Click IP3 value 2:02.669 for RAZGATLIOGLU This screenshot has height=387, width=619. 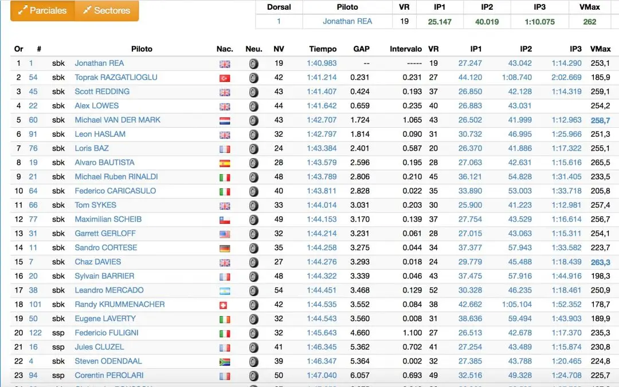point(566,77)
